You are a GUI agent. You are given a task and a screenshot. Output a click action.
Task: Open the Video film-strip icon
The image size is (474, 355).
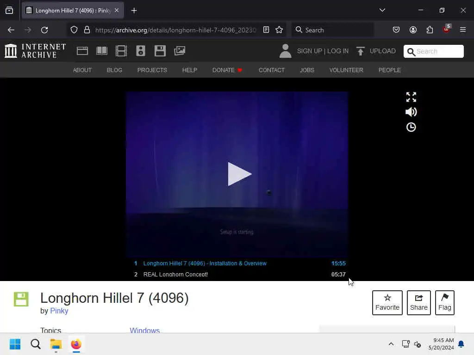tap(121, 51)
